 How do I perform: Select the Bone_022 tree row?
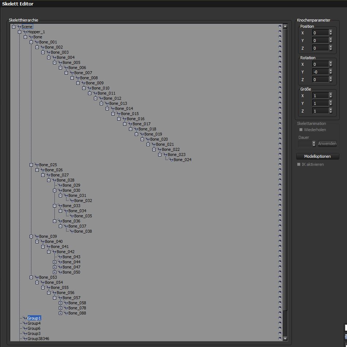click(x=171, y=149)
